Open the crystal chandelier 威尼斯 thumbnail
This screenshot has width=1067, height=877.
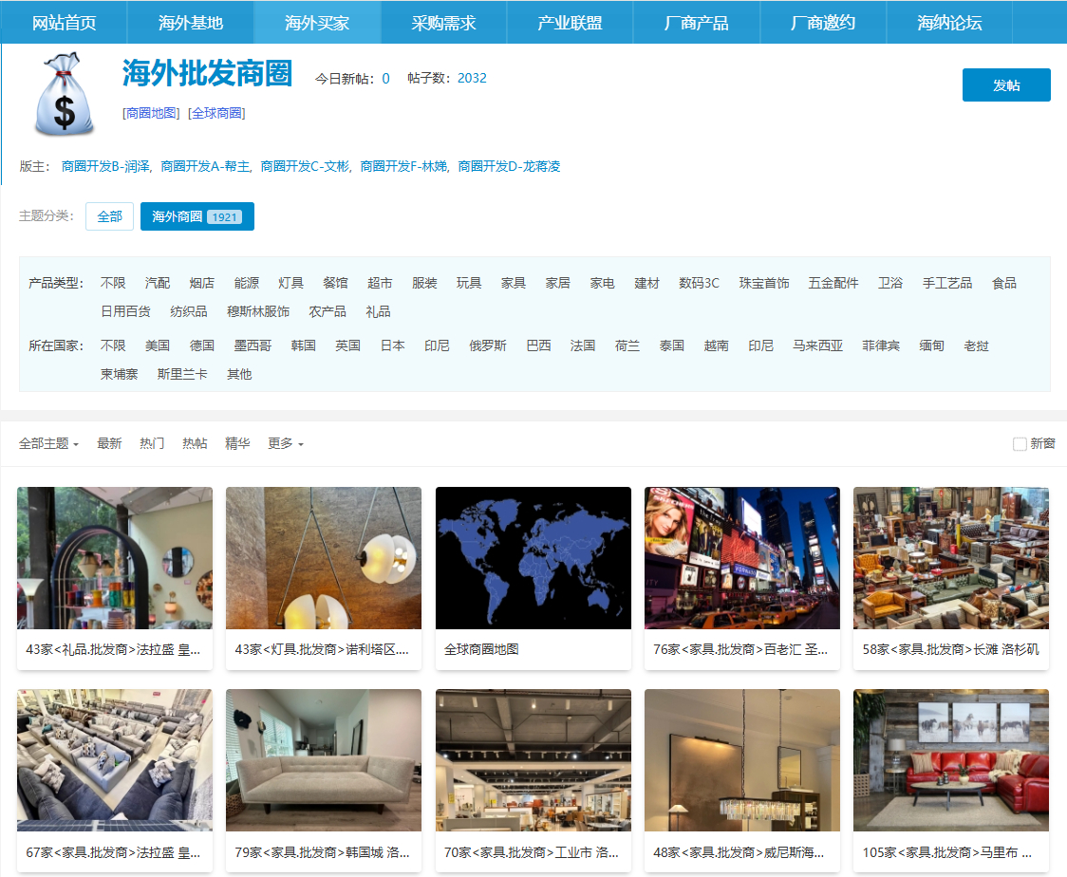tap(741, 759)
